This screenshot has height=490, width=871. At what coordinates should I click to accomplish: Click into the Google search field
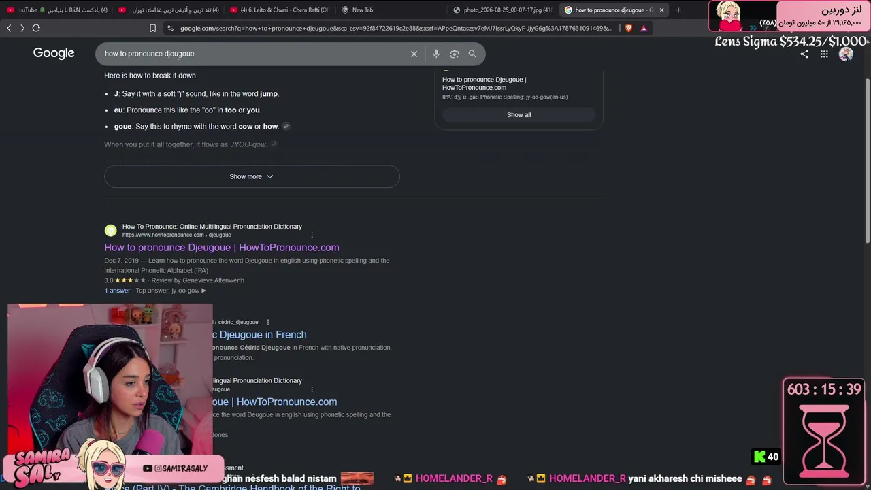point(252,54)
